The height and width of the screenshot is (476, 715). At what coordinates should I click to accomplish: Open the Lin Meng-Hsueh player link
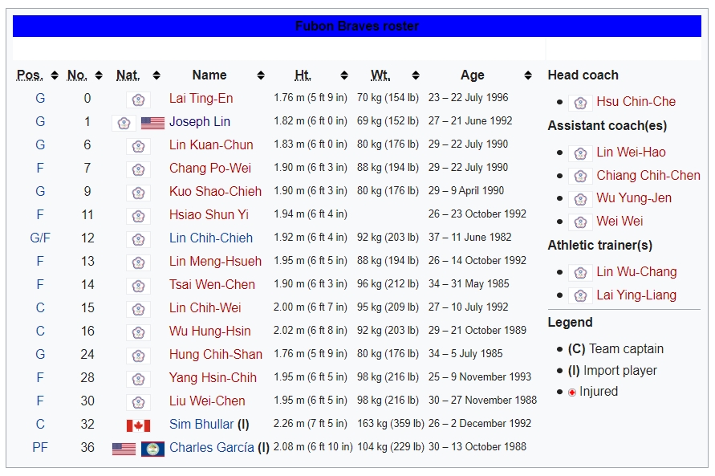[x=215, y=261]
